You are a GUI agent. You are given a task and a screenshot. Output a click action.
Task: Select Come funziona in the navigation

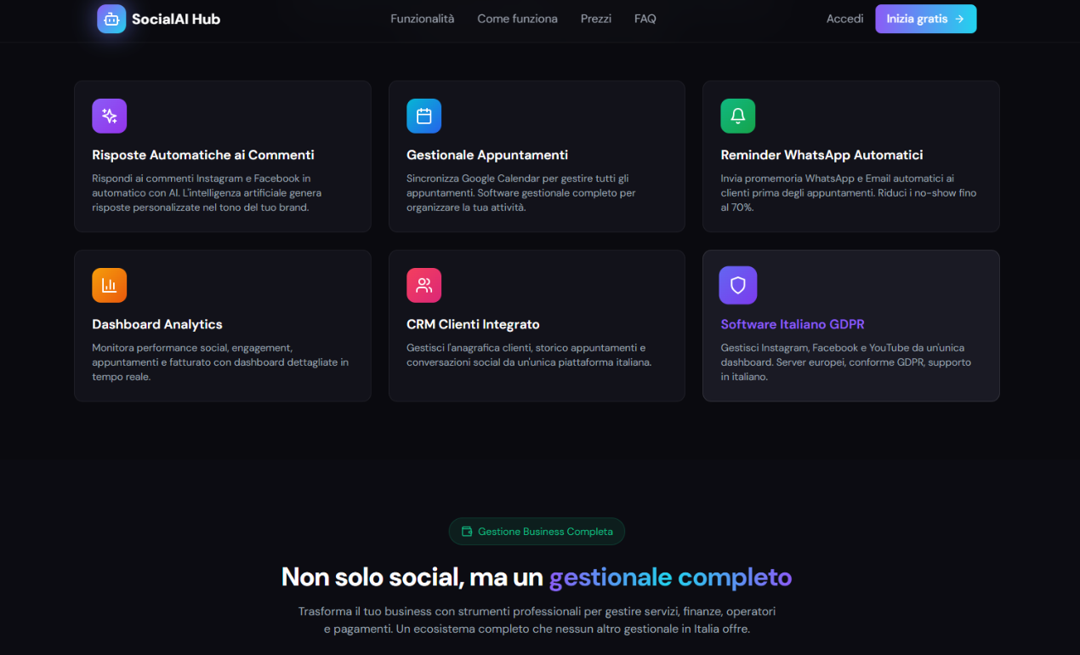[x=517, y=18]
